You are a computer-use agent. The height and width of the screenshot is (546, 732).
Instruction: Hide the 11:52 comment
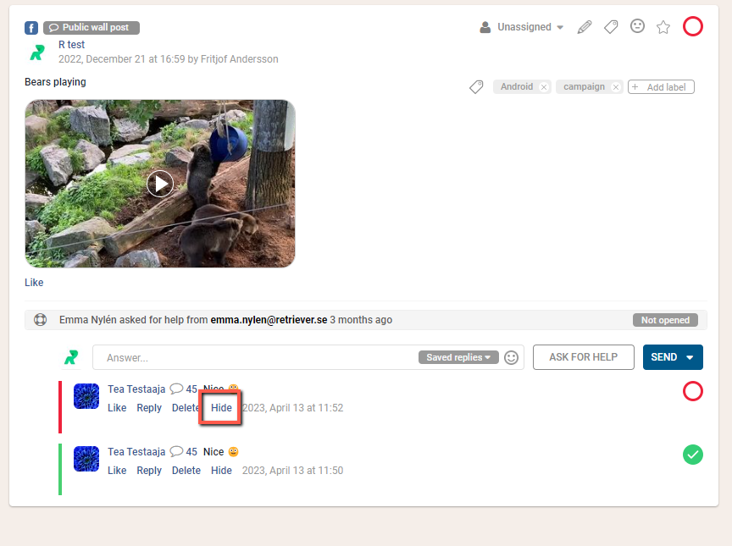[x=221, y=408]
